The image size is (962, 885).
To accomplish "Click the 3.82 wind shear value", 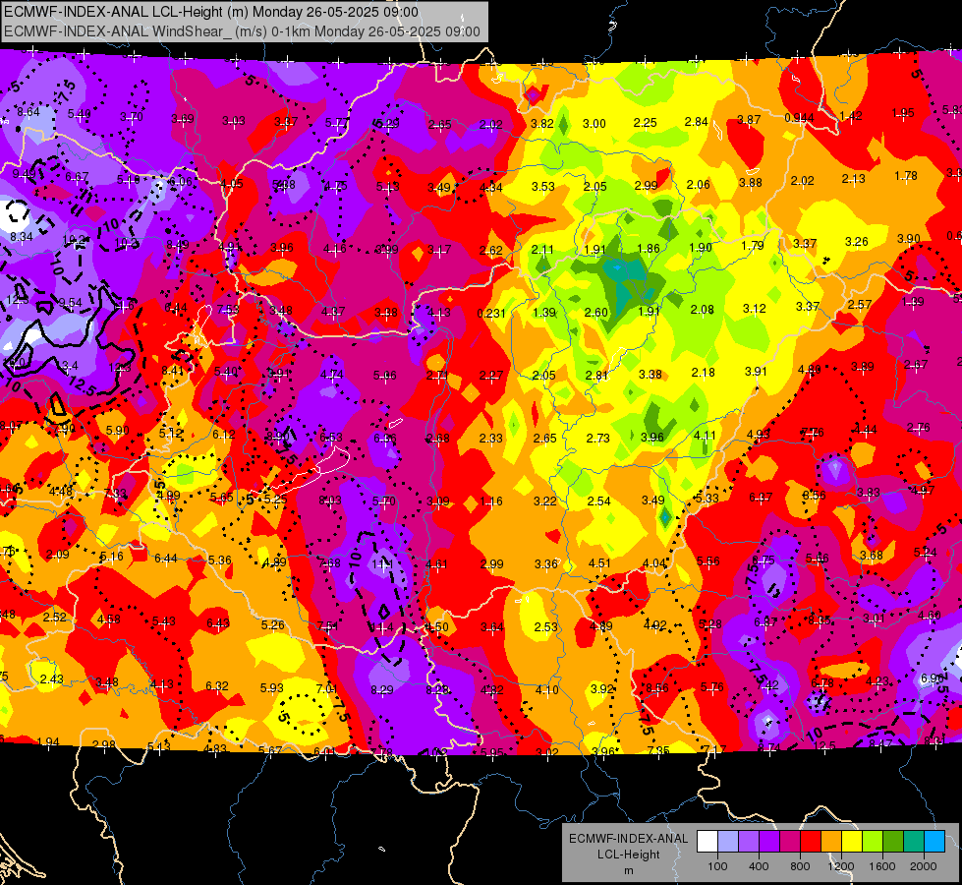I will pyautogui.click(x=541, y=124).
